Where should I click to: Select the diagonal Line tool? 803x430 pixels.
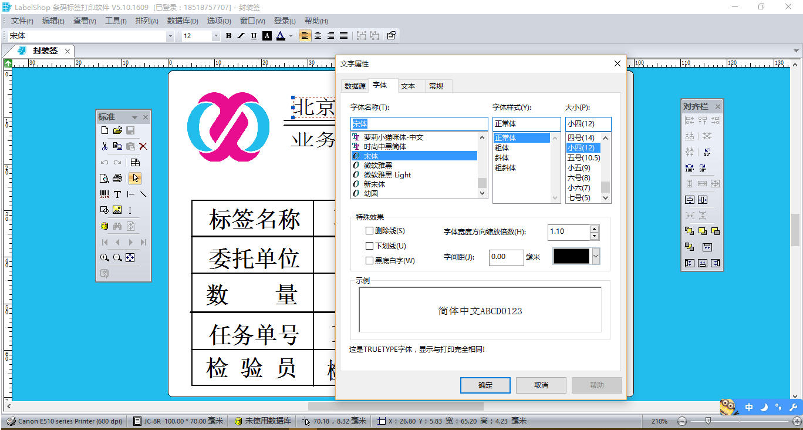coord(143,194)
